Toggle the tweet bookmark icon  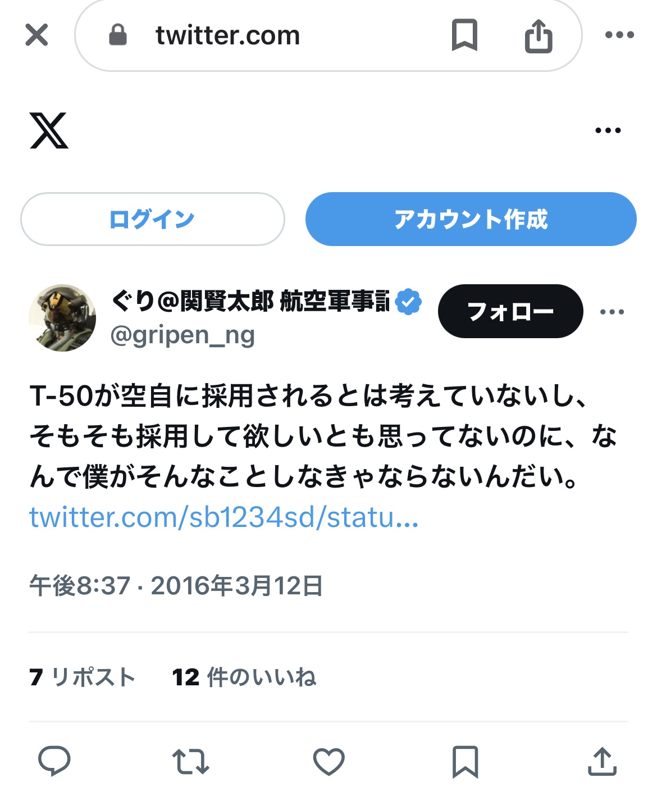coord(465,762)
